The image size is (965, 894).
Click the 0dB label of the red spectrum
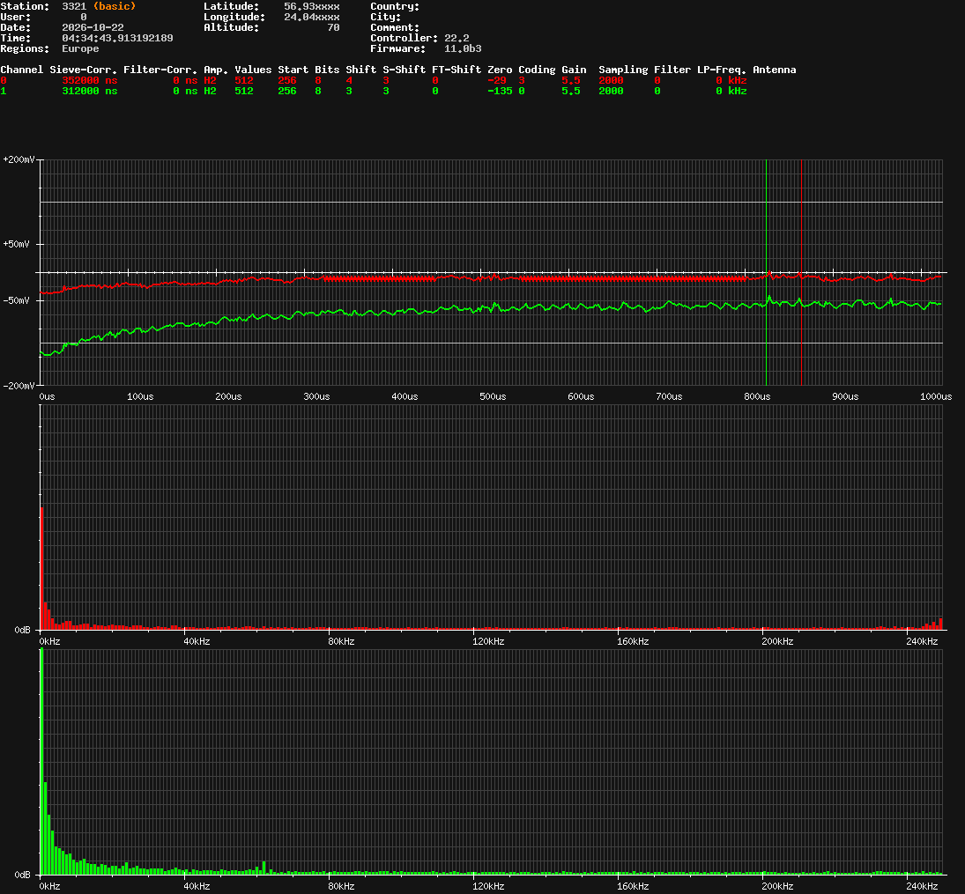22,630
